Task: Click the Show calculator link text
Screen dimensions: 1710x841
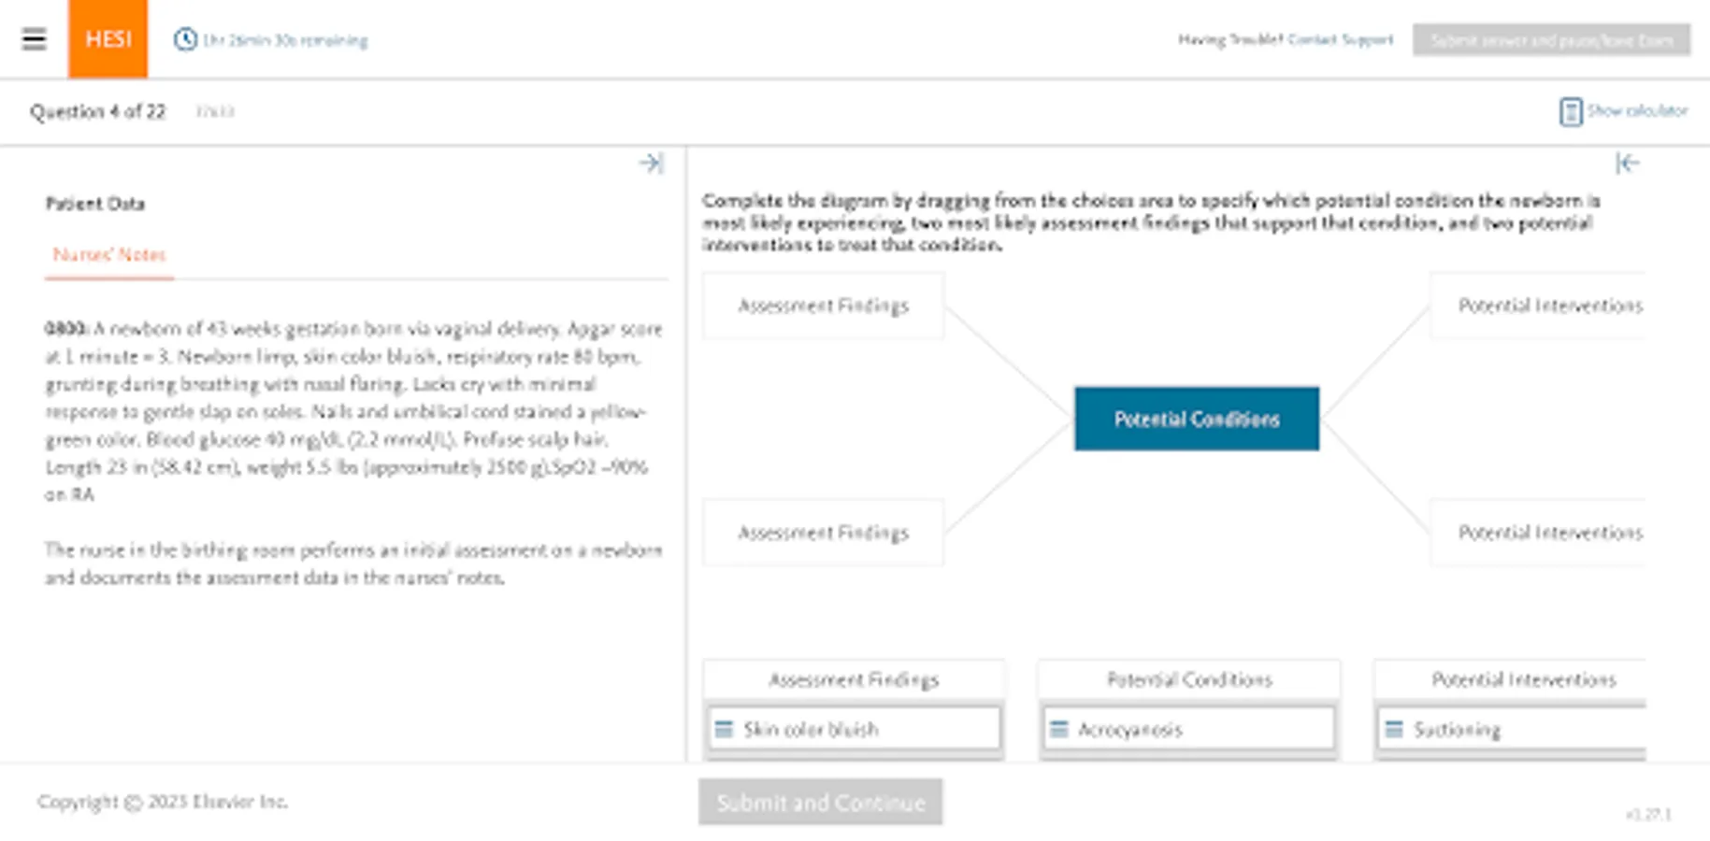Action: [x=1637, y=111]
